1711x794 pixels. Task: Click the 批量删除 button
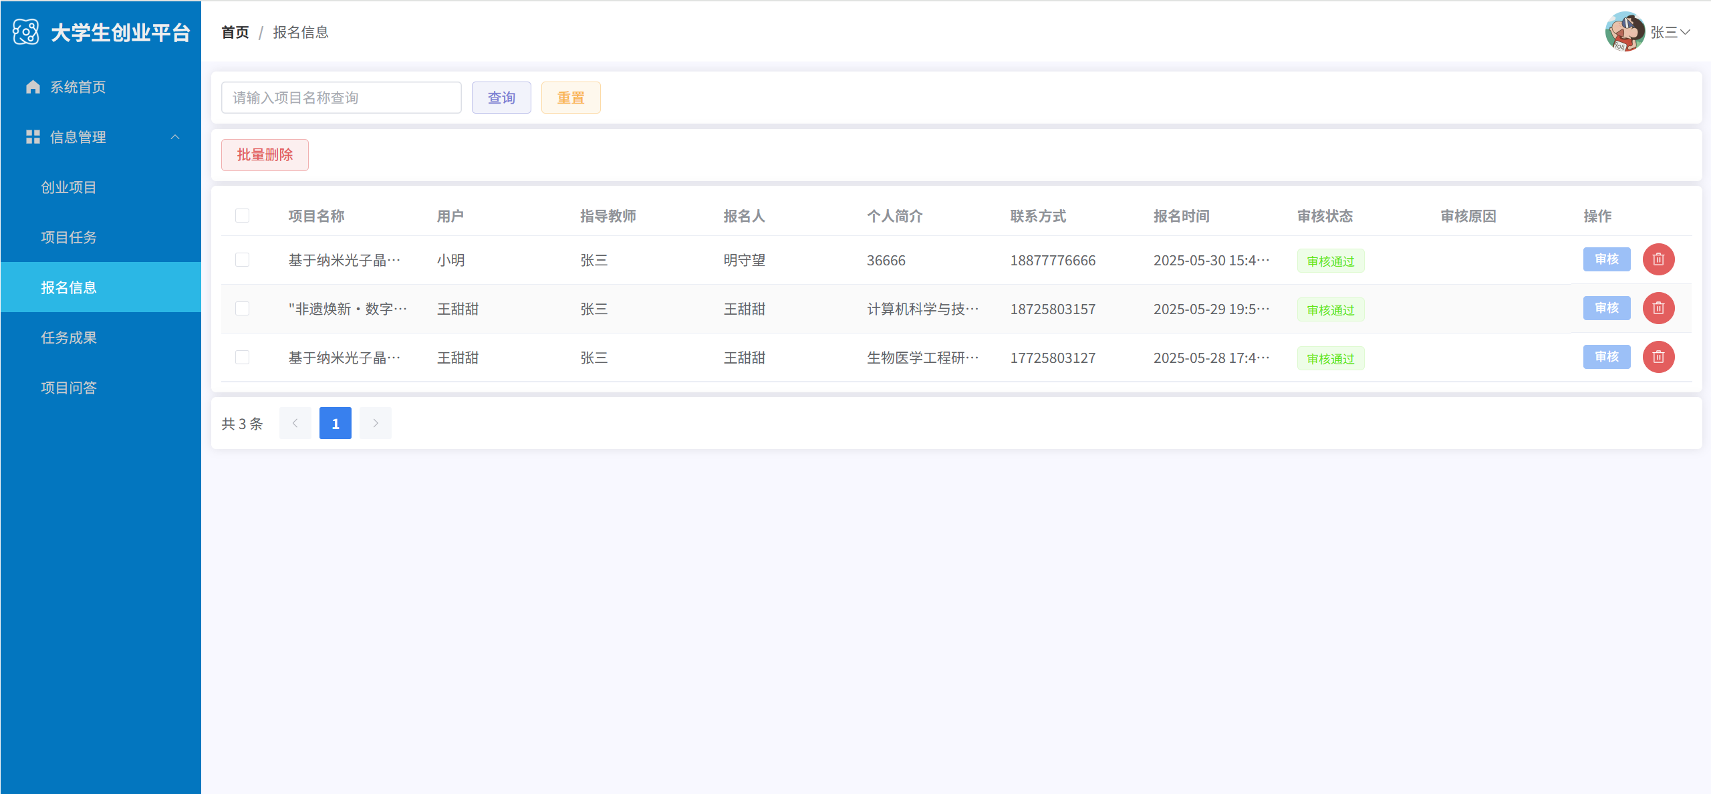click(x=265, y=154)
